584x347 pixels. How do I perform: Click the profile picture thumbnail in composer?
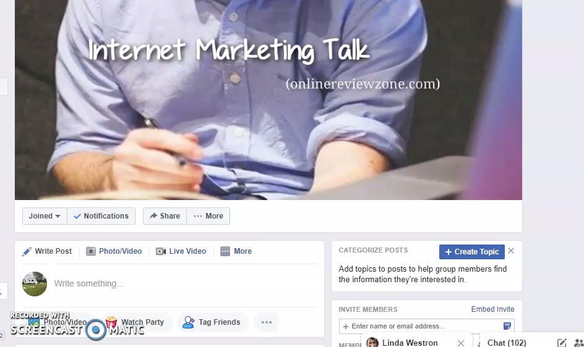pyautogui.click(x=35, y=284)
